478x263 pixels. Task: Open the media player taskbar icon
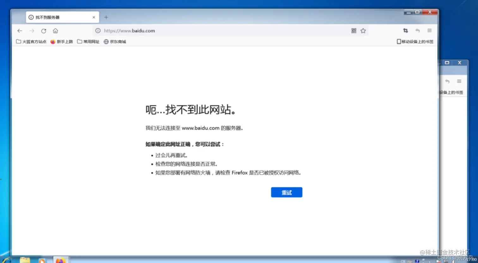[42, 260]
